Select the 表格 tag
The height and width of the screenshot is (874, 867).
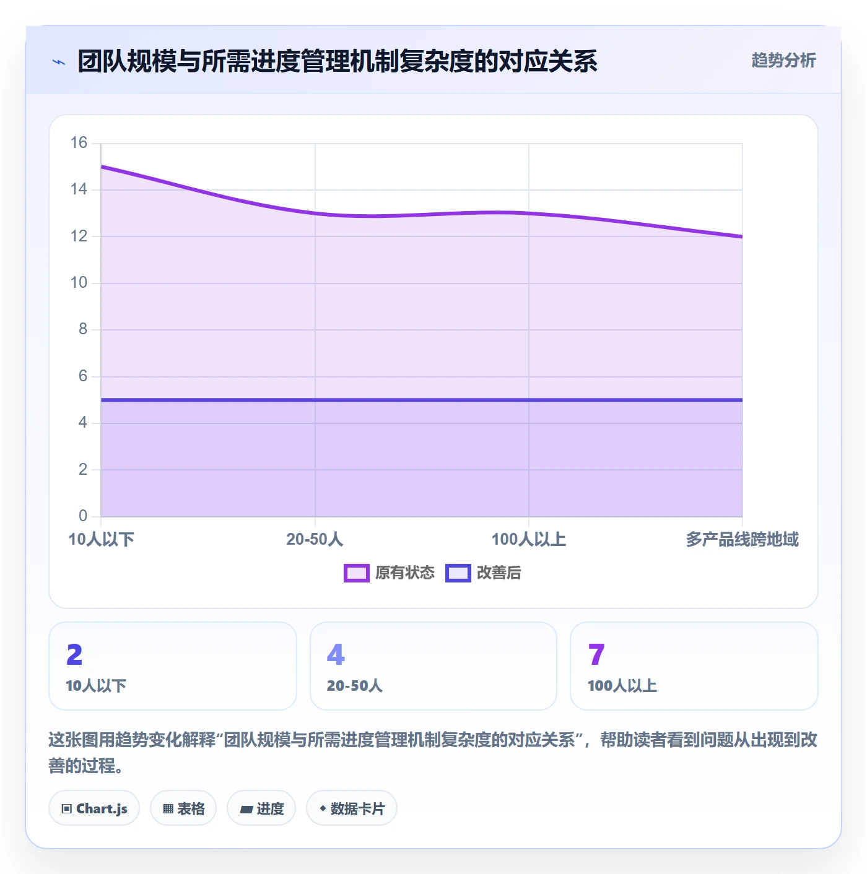(183, 808)
